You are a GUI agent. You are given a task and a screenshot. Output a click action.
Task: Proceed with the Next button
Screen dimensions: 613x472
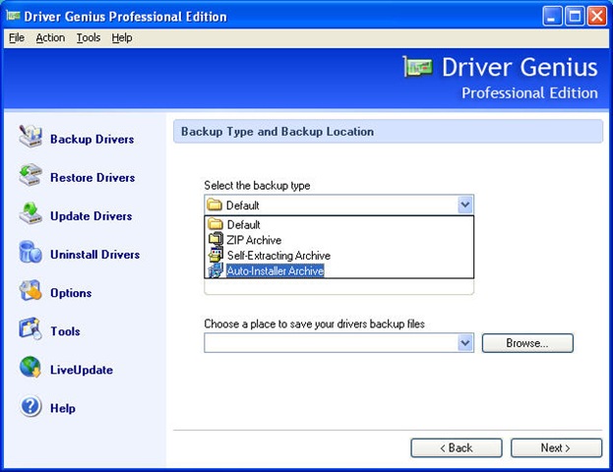[556, 447]
